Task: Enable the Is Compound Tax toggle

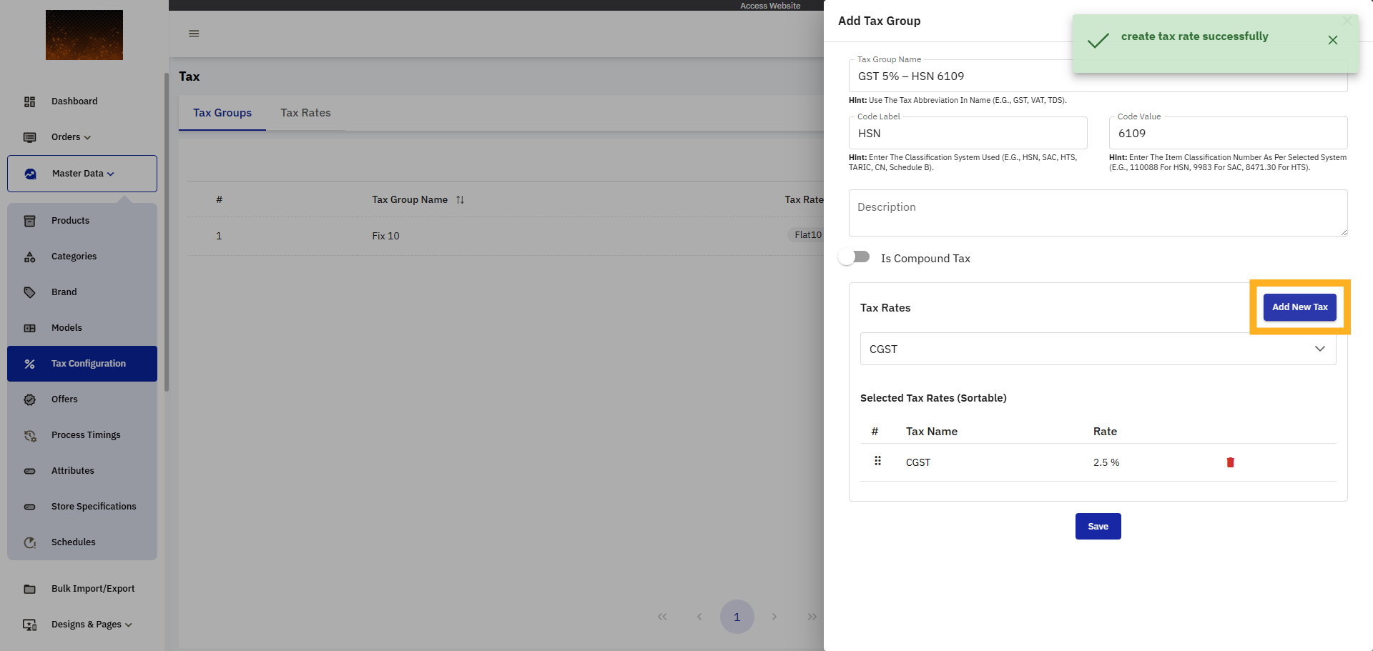Action: [x=854, y=257]
